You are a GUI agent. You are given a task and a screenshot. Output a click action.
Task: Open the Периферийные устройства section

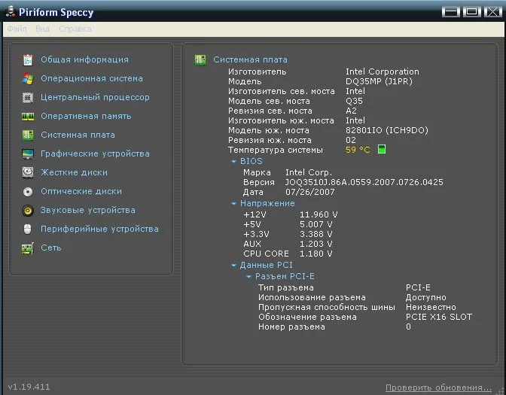99,229
